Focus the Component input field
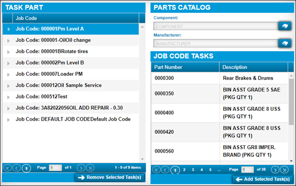 coord(216,26)
